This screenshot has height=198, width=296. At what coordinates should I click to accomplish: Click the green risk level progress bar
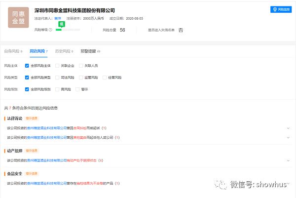click(68, 30)
